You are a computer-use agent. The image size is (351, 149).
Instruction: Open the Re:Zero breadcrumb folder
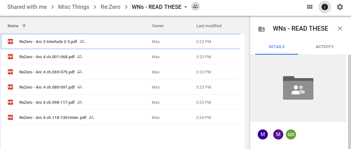110,7
